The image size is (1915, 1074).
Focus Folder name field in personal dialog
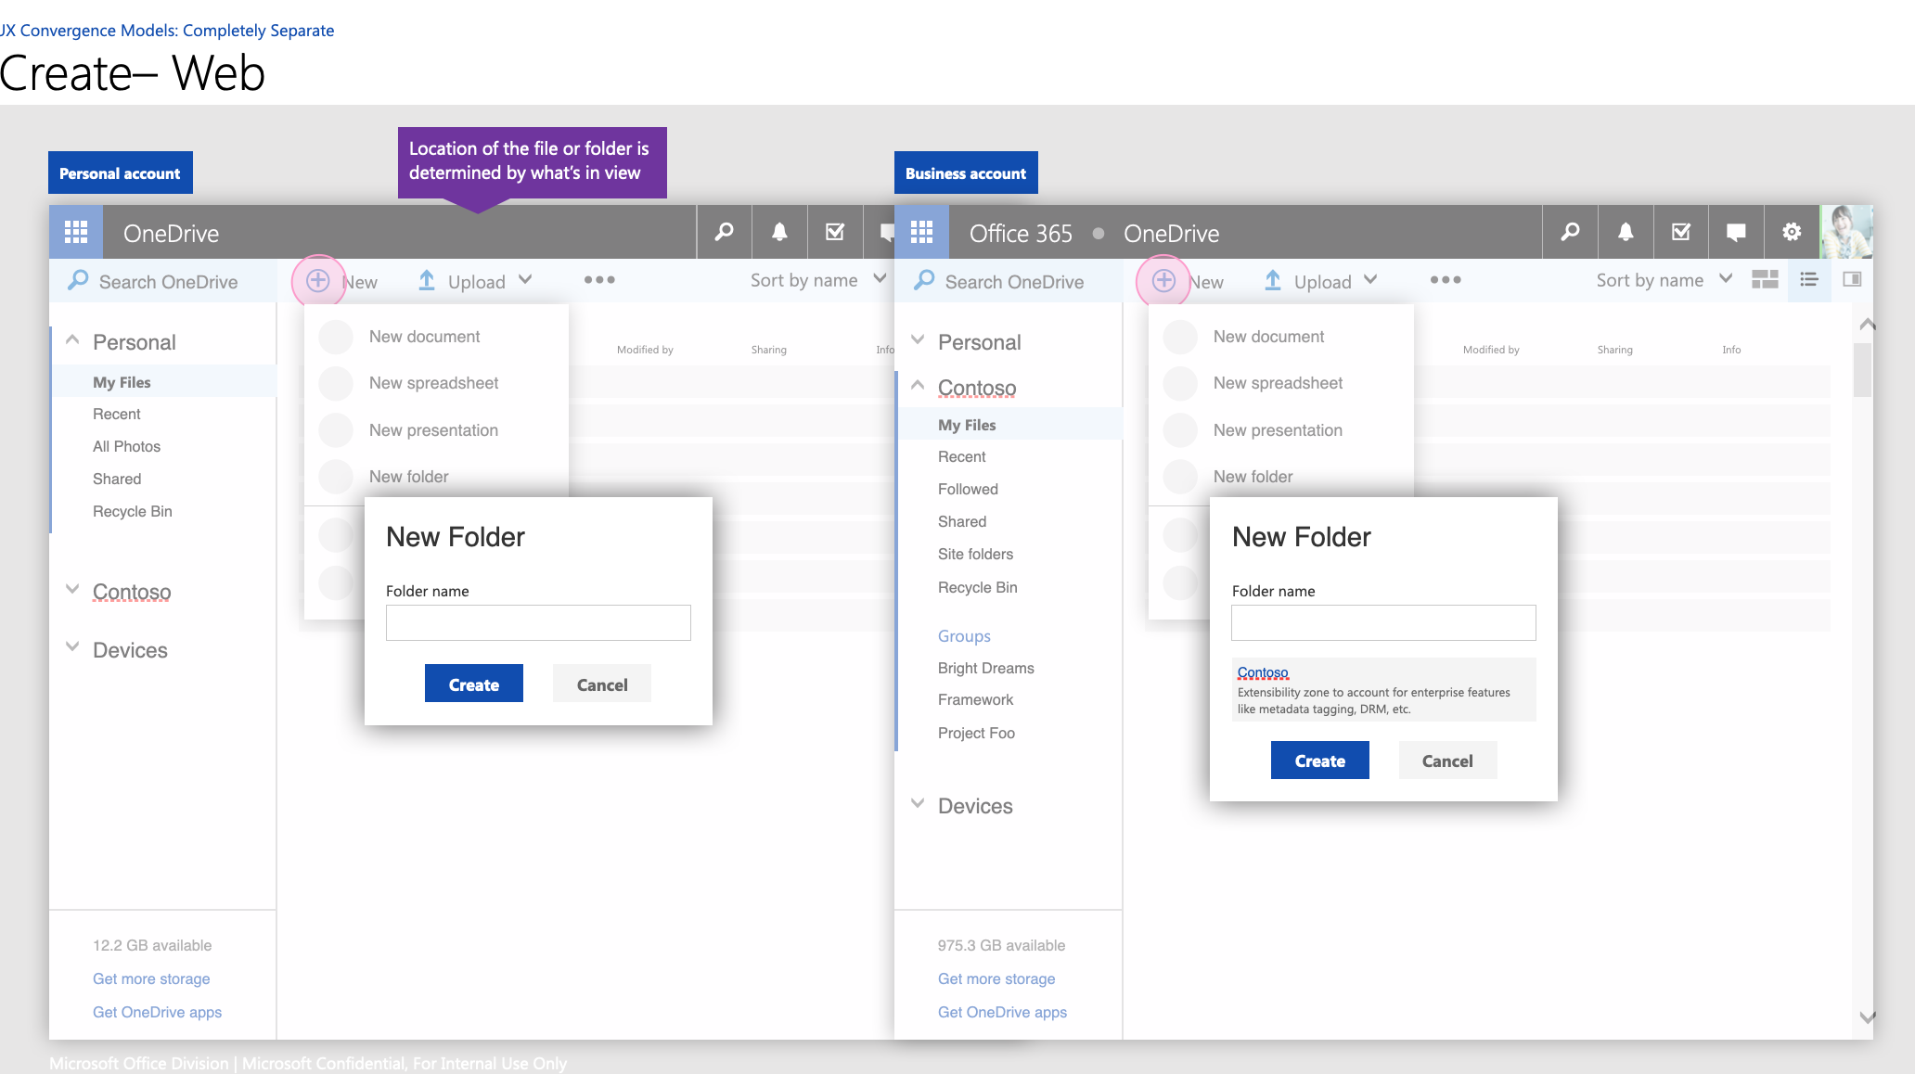click(538, 622)
